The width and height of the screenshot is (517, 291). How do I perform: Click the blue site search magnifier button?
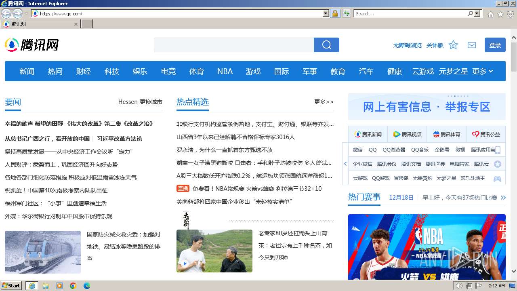(x=326, y=45)
